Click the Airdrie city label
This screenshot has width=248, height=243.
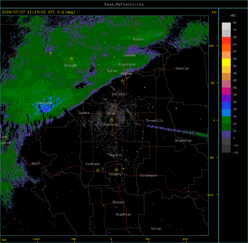[116, 155]
